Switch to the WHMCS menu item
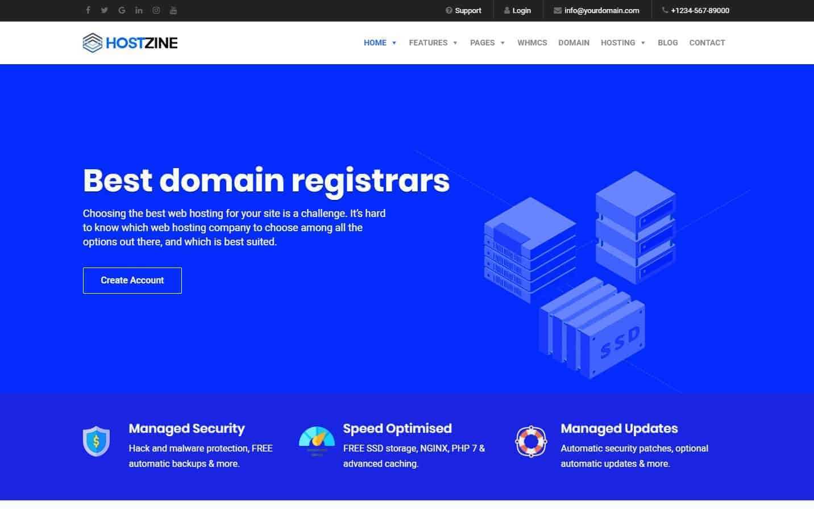 pos(532,43)
